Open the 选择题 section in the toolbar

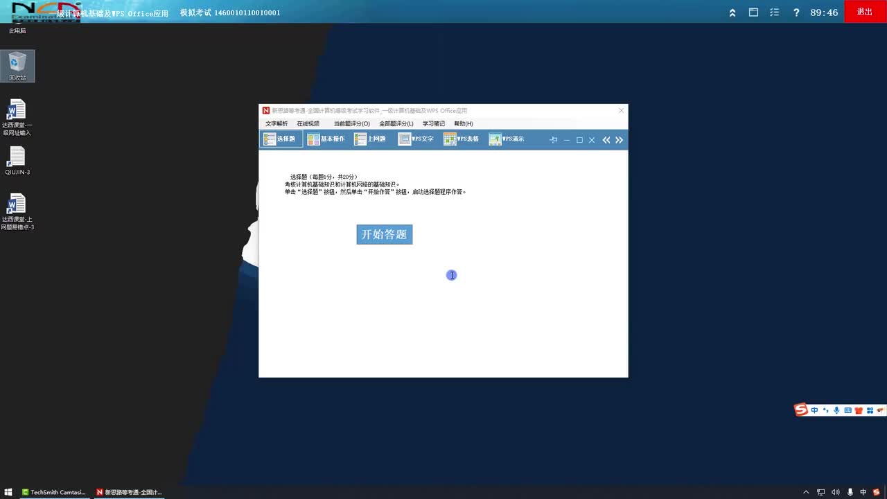pyautogui.click(x=281, y=139)
